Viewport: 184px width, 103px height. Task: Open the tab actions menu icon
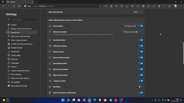[x=3, y=2]
